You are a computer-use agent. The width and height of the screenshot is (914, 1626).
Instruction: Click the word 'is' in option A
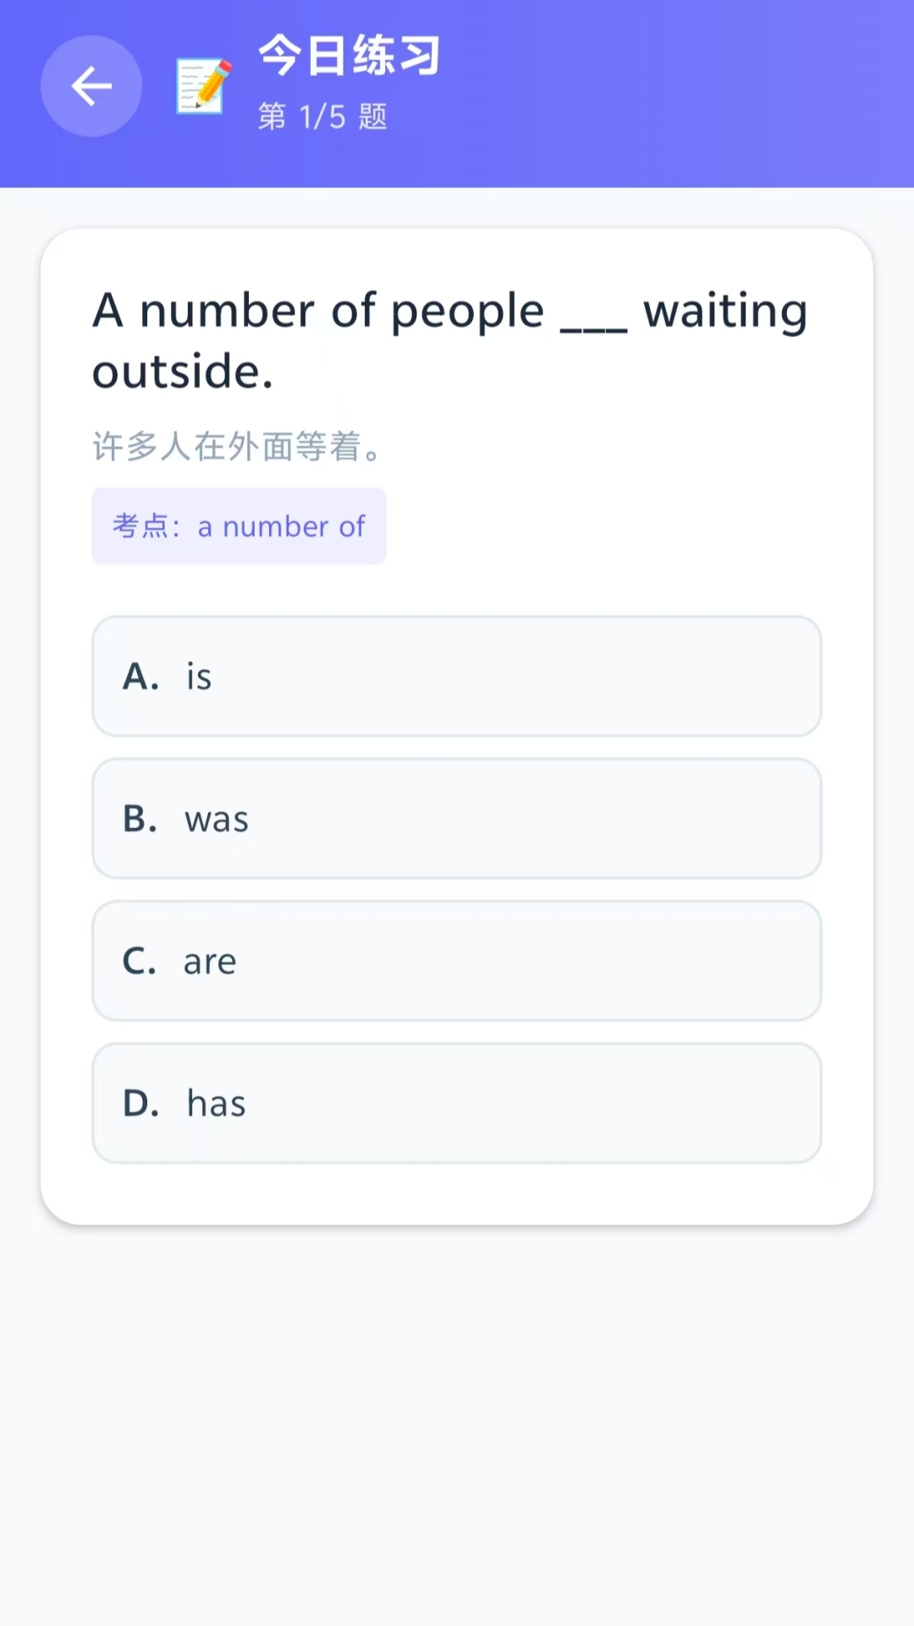(199, 677)
